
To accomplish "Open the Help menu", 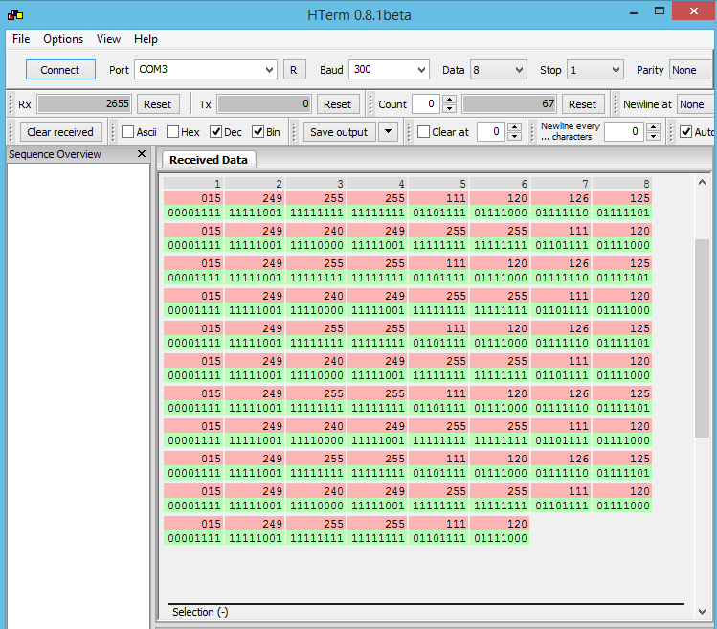I will tap(146, 39).
